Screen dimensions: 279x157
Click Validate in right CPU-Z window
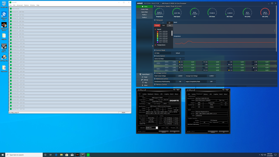(213, 132)
